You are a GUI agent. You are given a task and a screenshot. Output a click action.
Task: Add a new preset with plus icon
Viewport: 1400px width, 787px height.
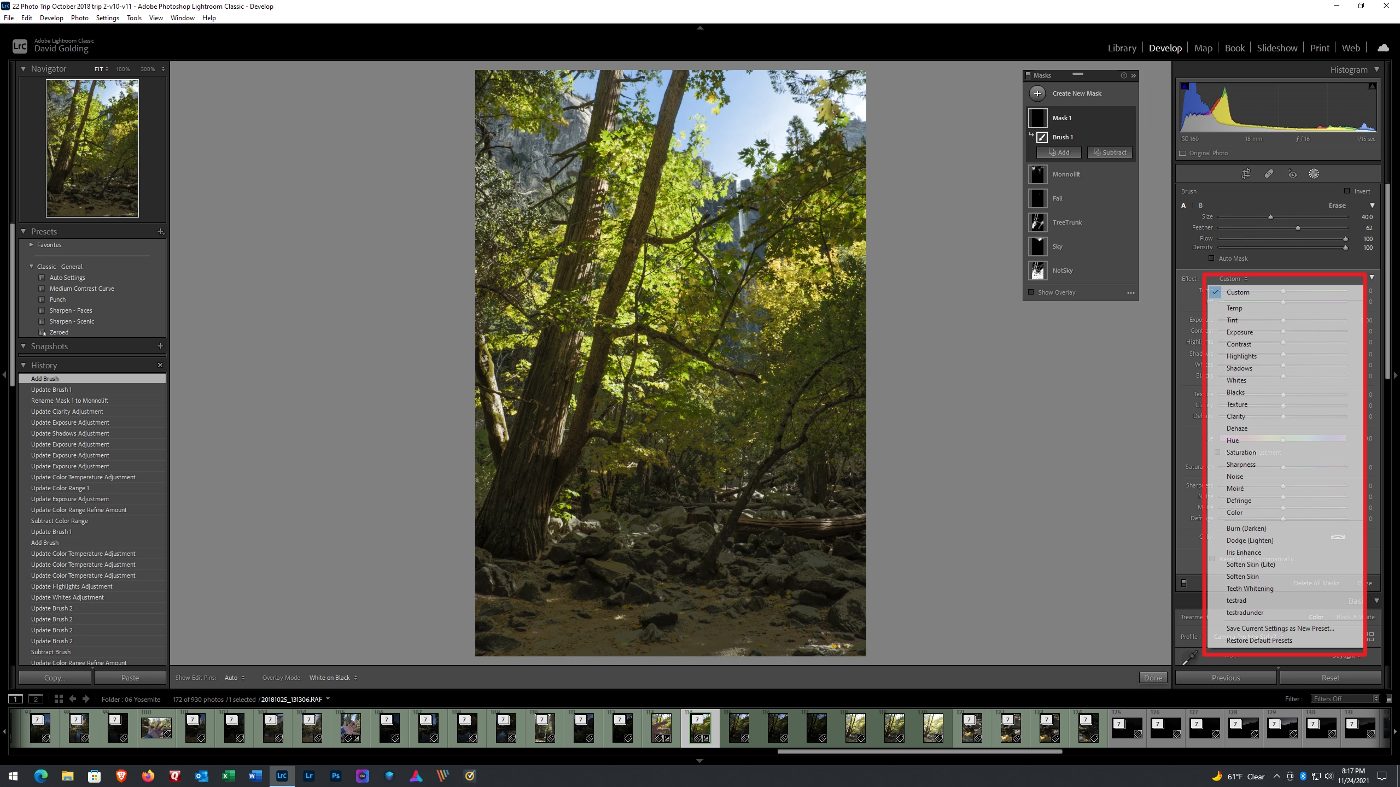pyautogui.click(x=160, y=232)
